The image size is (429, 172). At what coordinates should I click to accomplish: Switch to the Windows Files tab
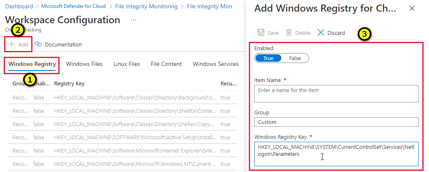coord(84,64)
